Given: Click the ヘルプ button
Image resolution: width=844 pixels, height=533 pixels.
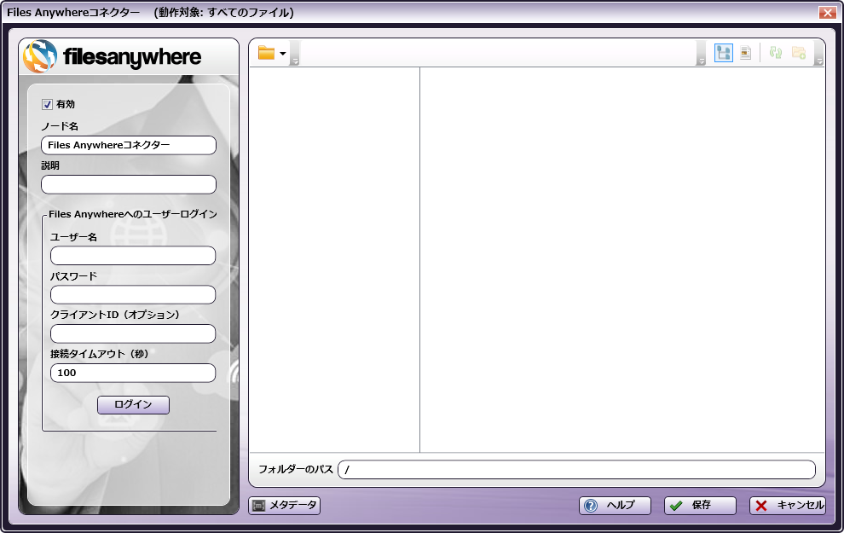Looking at the screenshot, I should click(x=615, y=506).
